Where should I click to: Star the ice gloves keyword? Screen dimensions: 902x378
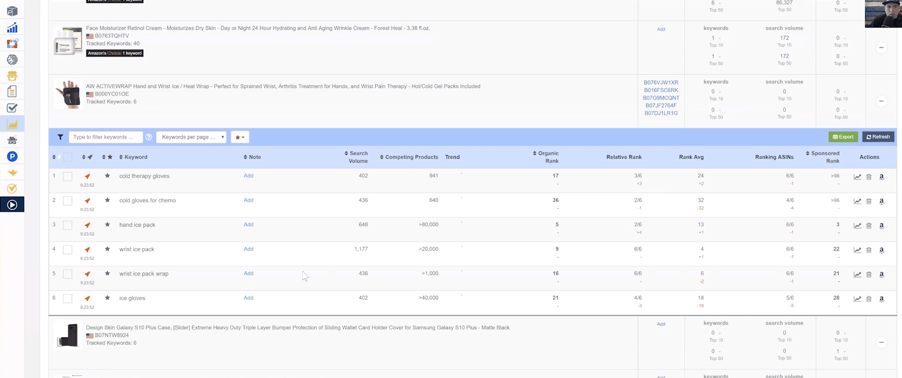(x=107, y=298)
